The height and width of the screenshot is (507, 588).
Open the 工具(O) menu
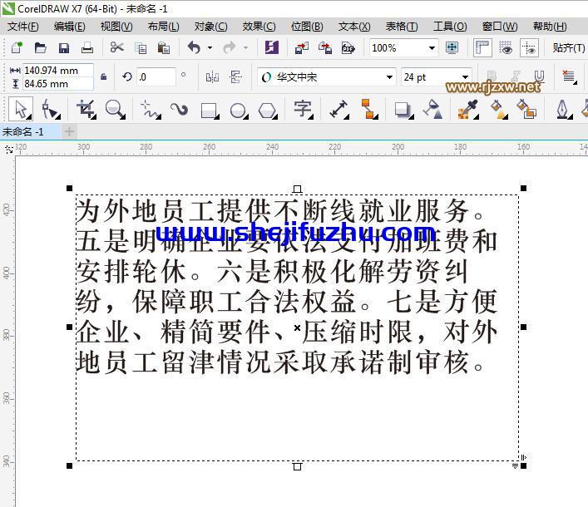(450, 27)
